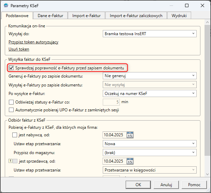The image size is (211, 193).
Task: Click the refresh interval minutes field
Action: click(x=111, y=102)
